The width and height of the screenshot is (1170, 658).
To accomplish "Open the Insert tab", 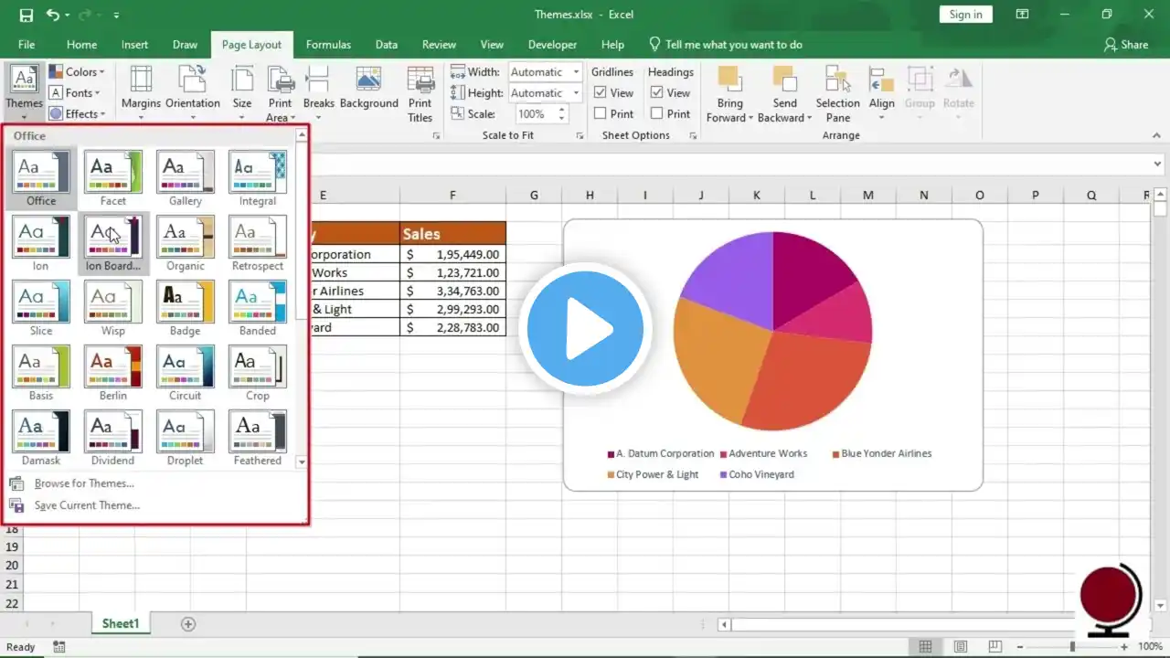I will pos(134,45).
